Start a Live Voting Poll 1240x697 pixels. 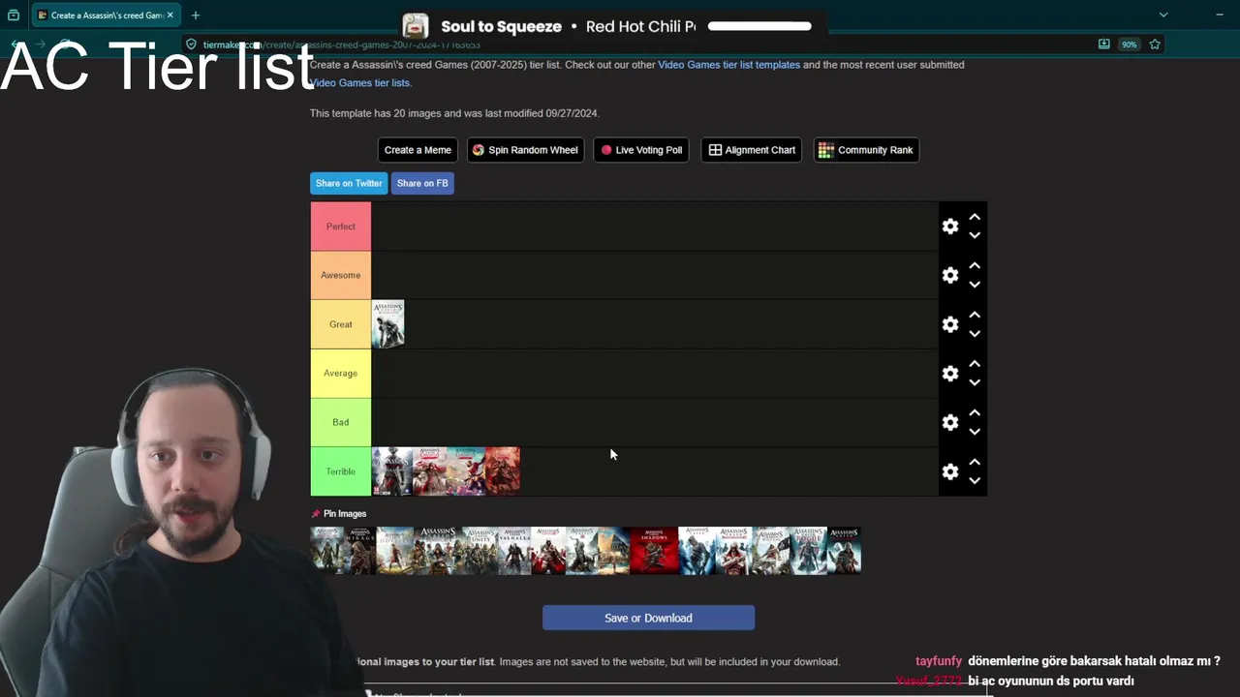641,150
